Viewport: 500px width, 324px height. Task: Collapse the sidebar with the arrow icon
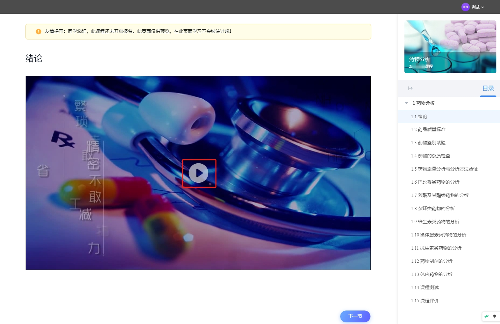(x=410, y=88)
